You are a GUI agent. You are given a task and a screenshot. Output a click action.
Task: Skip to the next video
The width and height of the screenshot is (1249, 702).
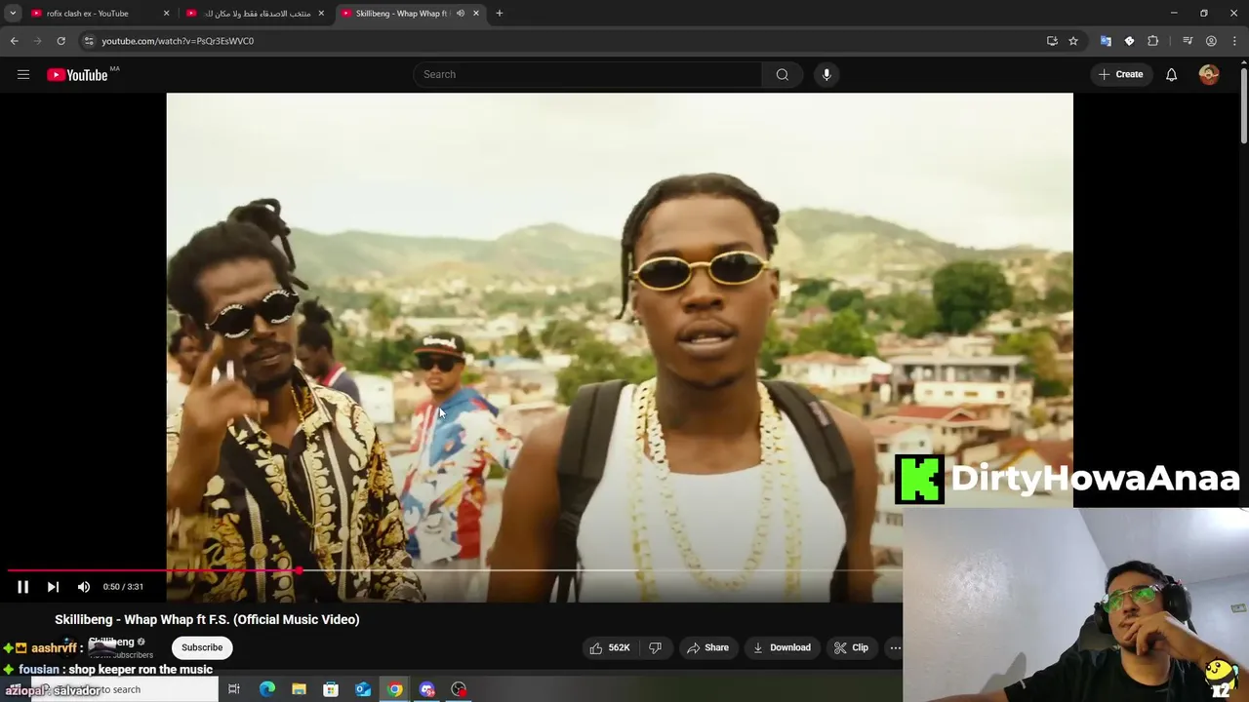53,586
